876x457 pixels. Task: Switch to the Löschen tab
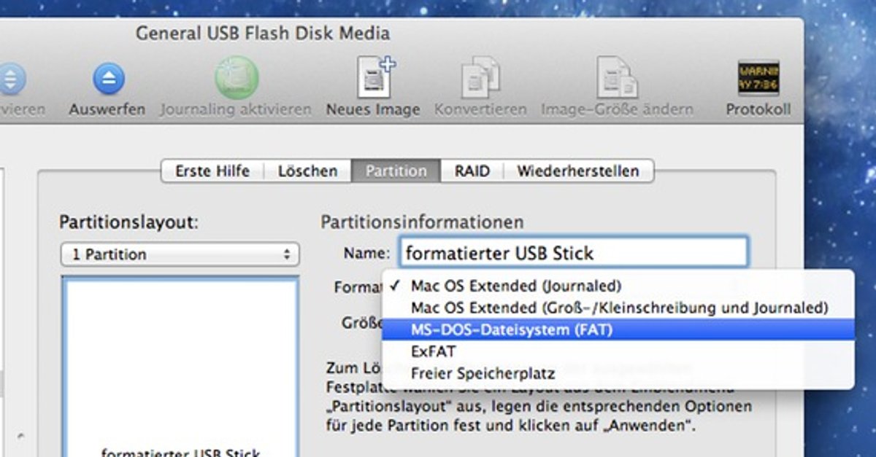pos(307,171)
